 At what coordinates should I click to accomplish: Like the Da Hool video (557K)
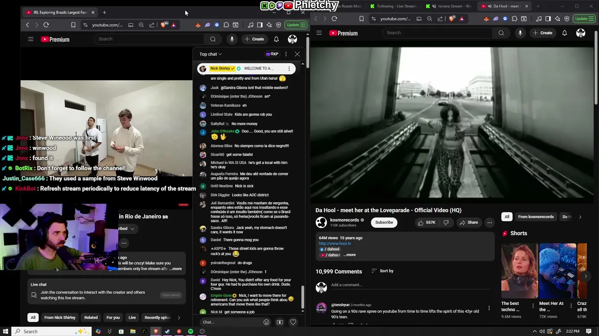point(428,223)
